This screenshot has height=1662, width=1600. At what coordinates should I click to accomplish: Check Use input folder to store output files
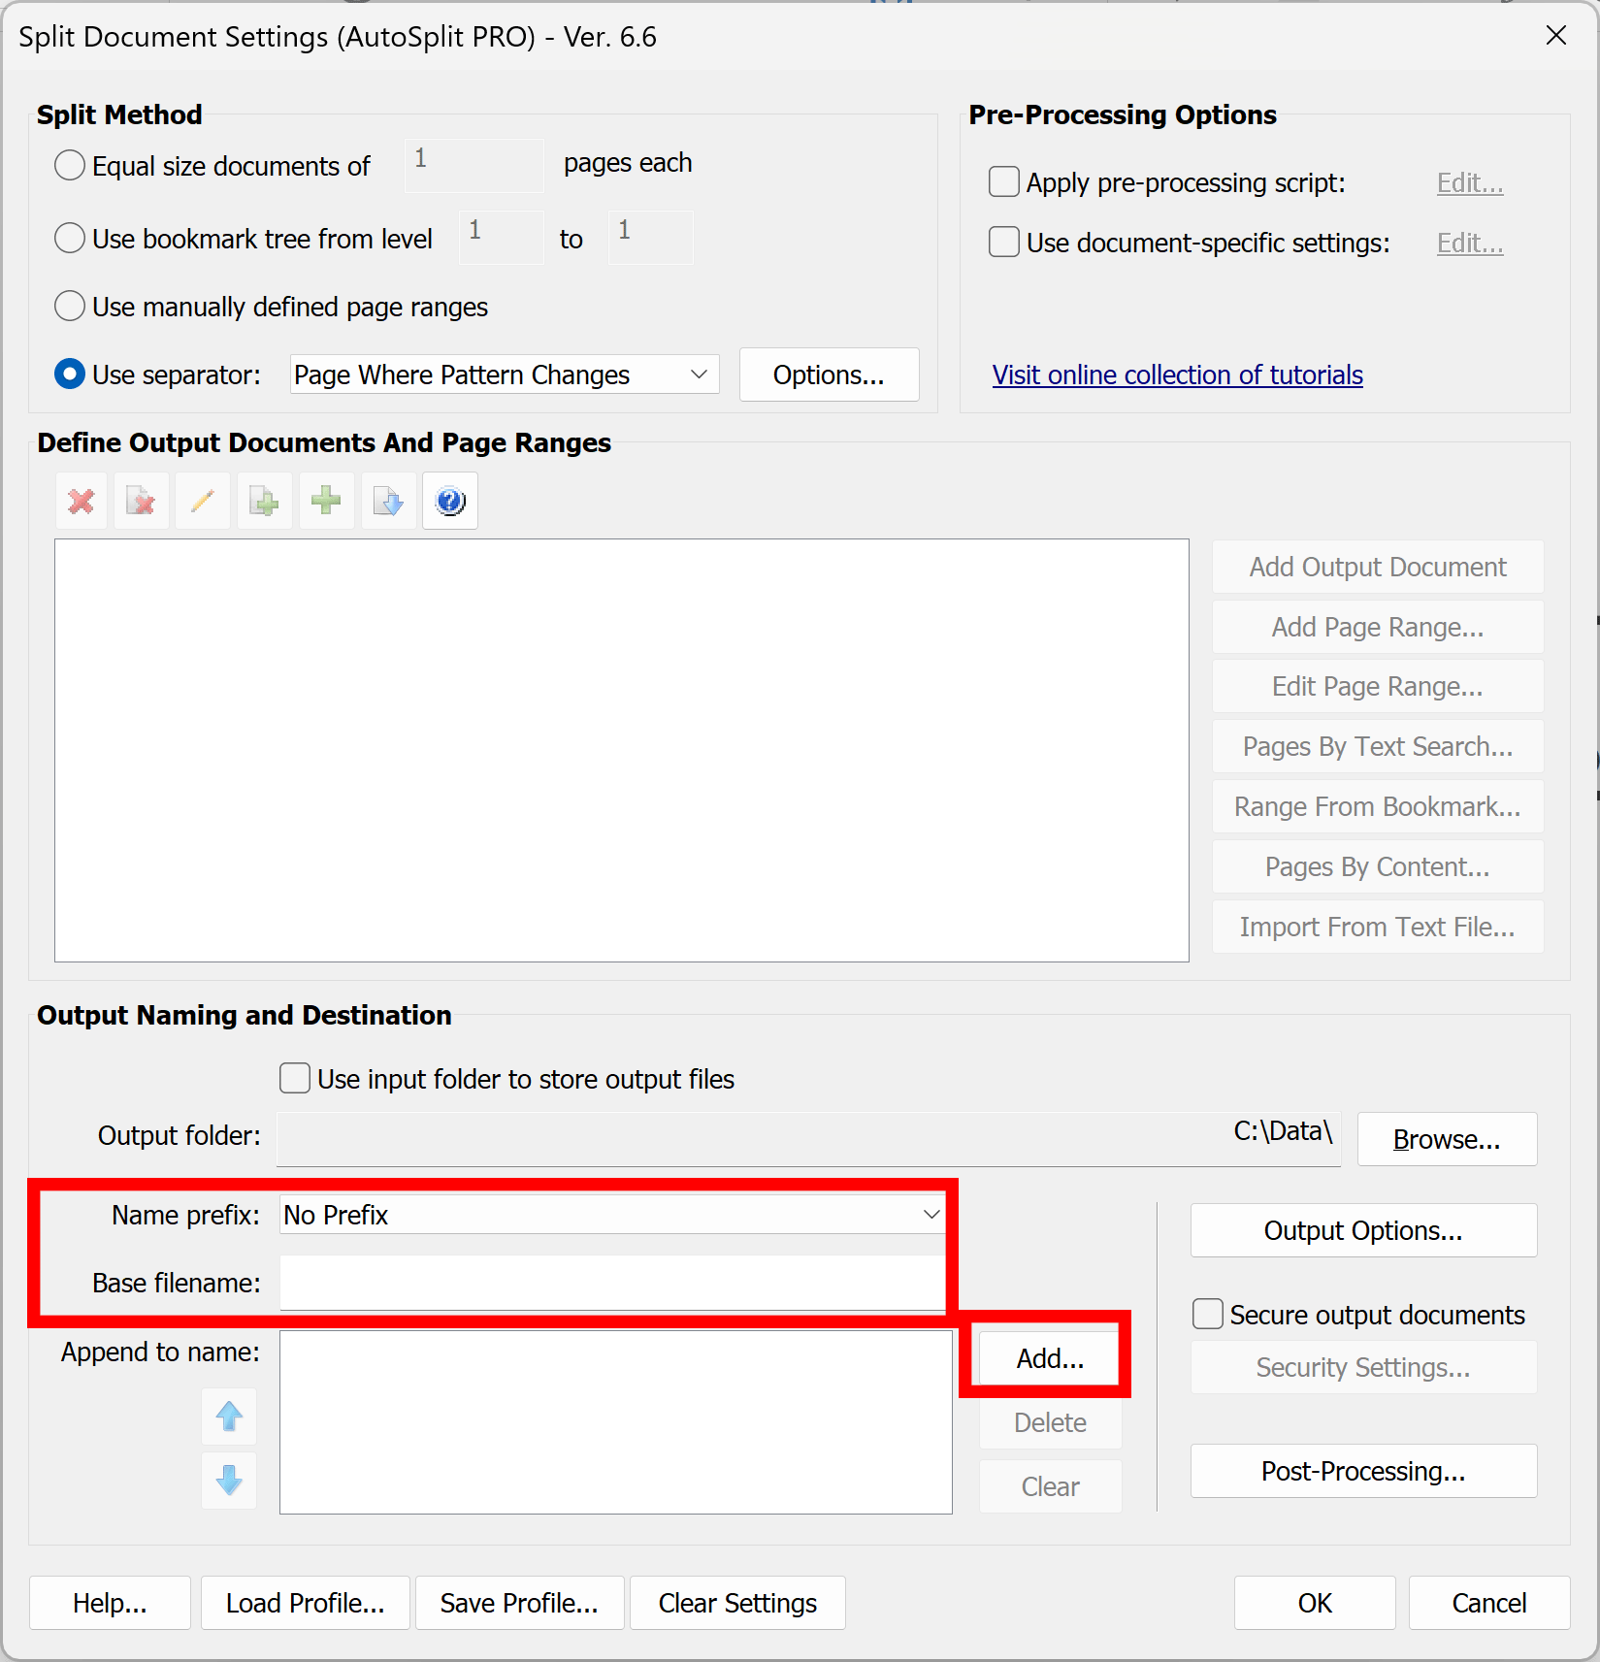click(x=294, y=1078)
